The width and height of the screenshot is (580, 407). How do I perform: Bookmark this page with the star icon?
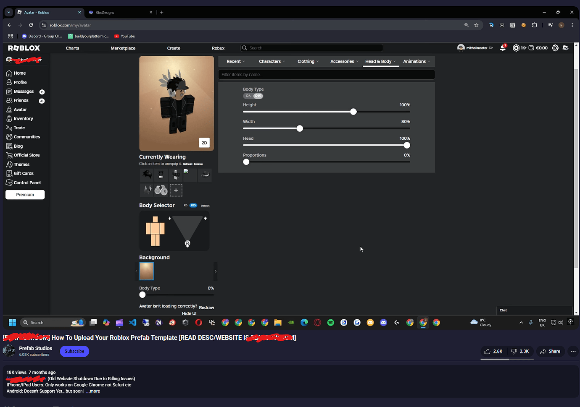coord(476,25)
